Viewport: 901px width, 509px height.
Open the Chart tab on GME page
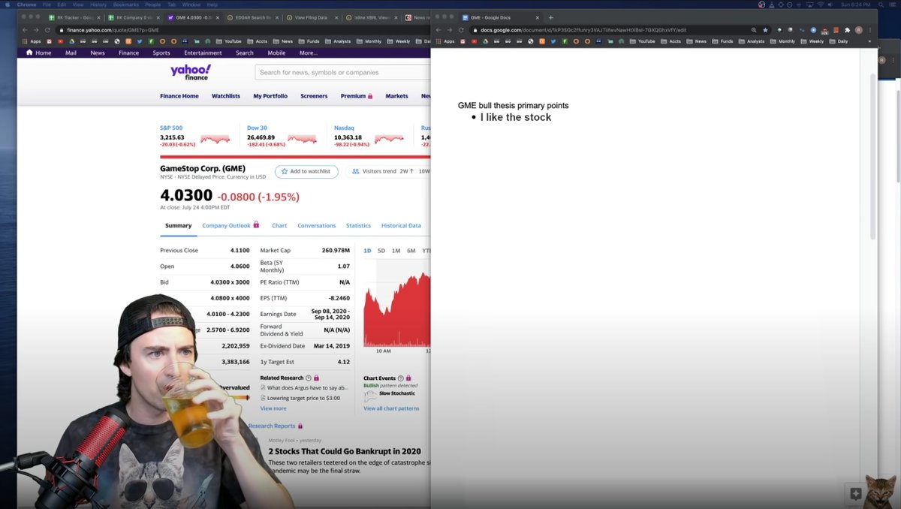point(279,225)
